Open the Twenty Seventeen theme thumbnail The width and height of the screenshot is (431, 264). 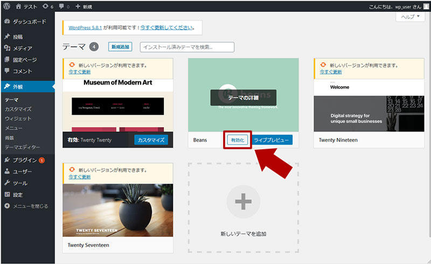click(x=118, y=210)
